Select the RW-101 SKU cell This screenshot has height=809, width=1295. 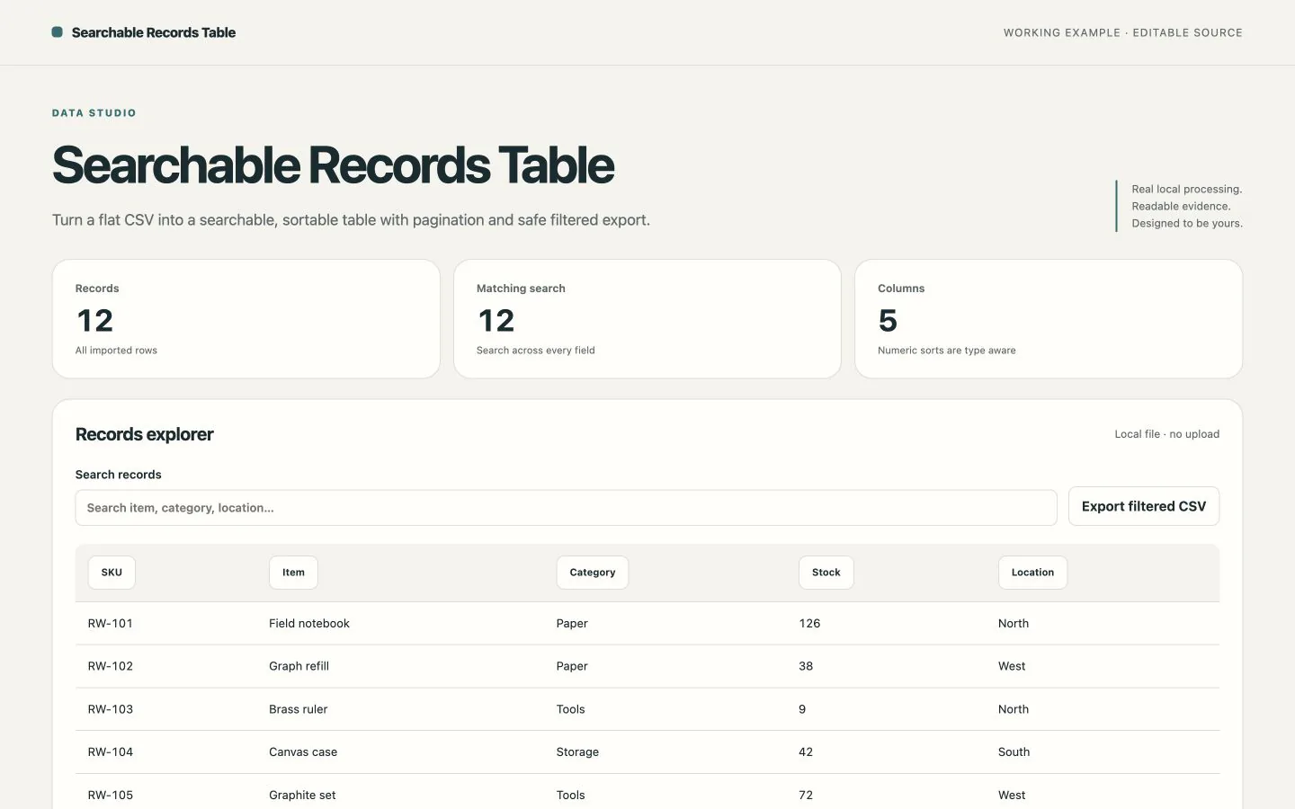pos(111,624)
